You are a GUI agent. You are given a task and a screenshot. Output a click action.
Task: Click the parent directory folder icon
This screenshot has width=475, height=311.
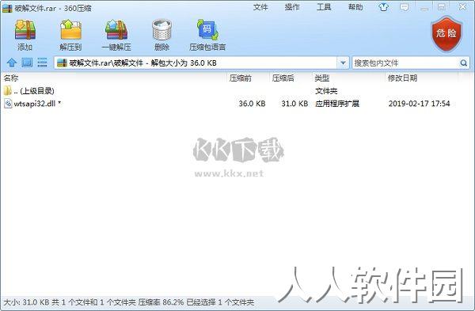(x=8, y=90)
